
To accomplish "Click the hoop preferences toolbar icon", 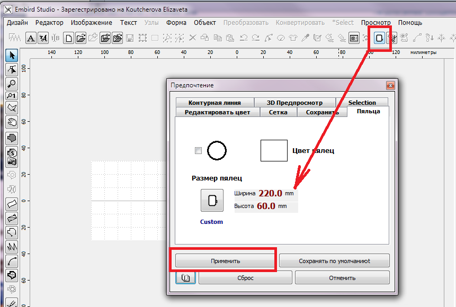I will pyautogui.click(x=379, y=38).
